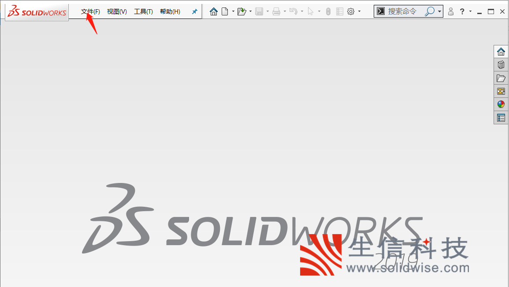Click the Select cursor tool icon
The image size is (509, 287).
click(311, 12)
